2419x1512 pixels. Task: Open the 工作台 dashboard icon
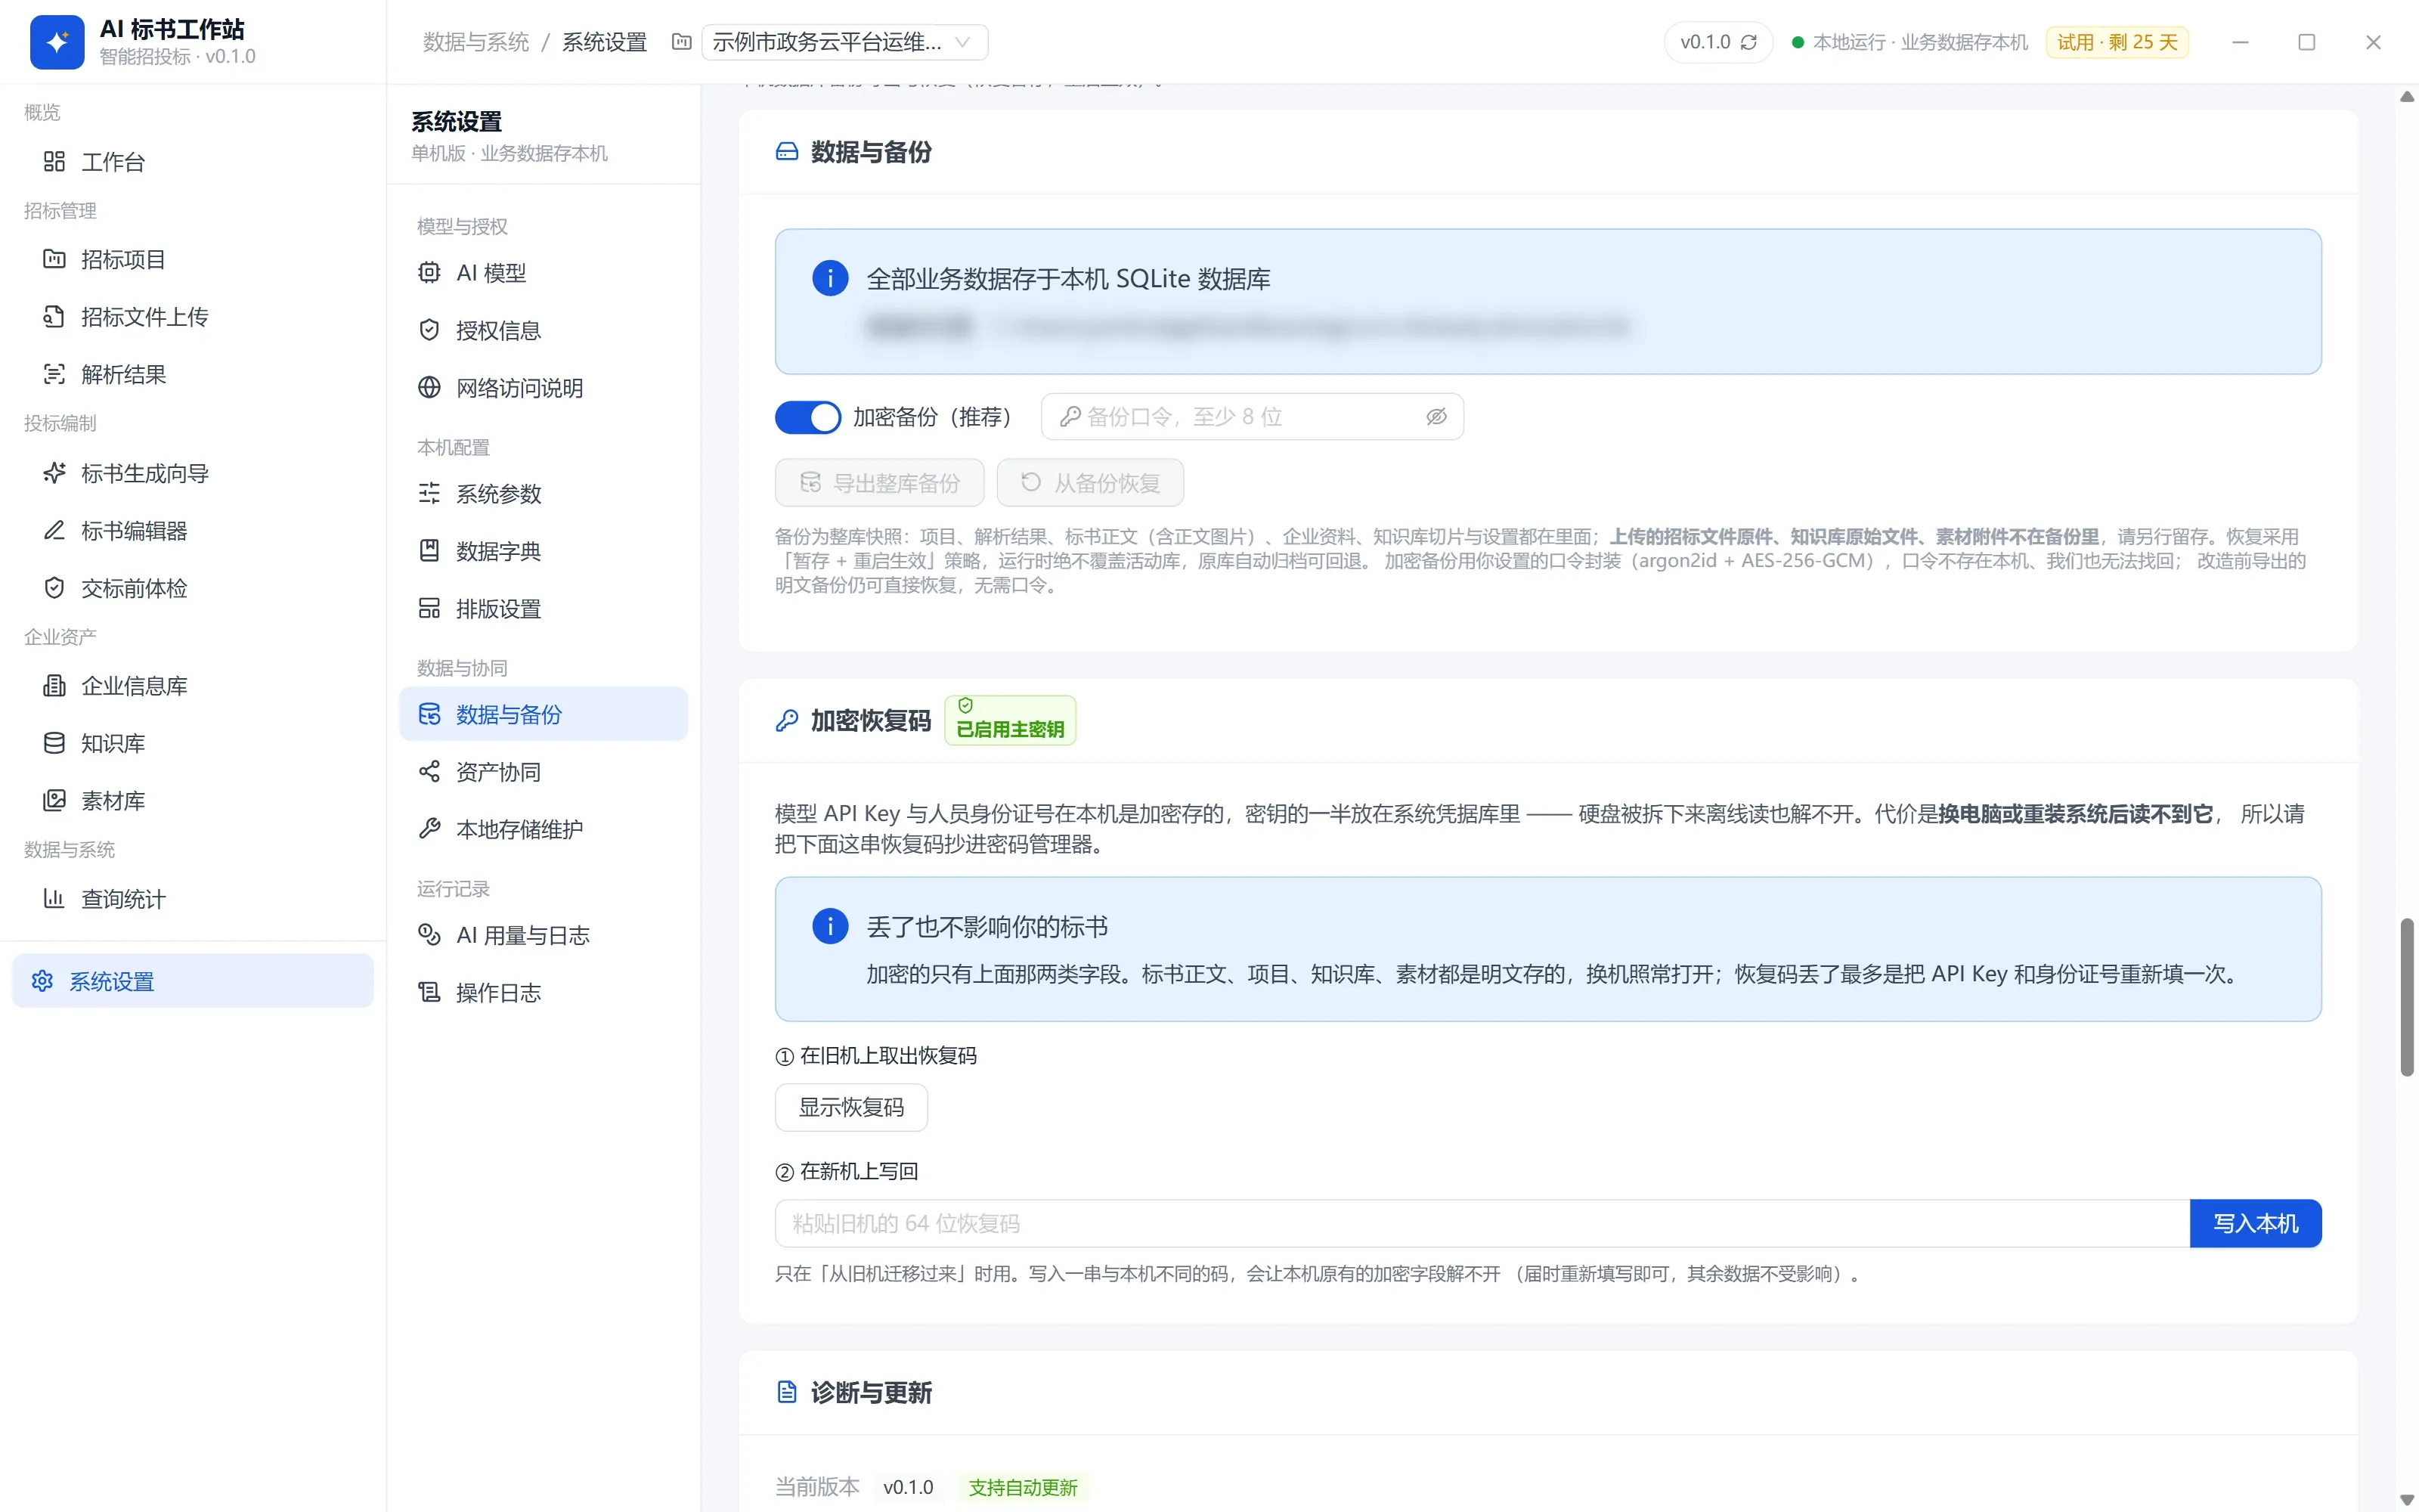(54, 161)
